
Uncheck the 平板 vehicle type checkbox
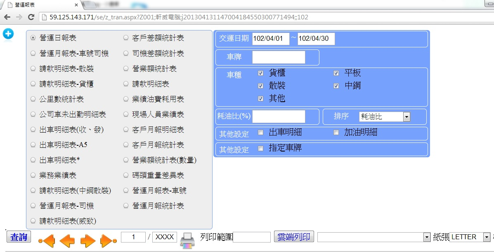[336, 73]
